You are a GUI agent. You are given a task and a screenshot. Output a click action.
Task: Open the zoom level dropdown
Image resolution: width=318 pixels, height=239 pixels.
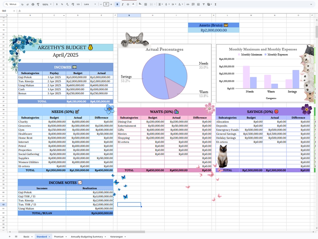click(x=46, y=4)
